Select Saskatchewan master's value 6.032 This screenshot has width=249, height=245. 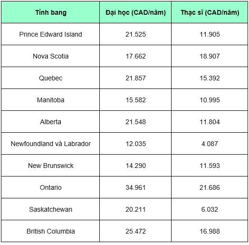(x=210, y=209)
